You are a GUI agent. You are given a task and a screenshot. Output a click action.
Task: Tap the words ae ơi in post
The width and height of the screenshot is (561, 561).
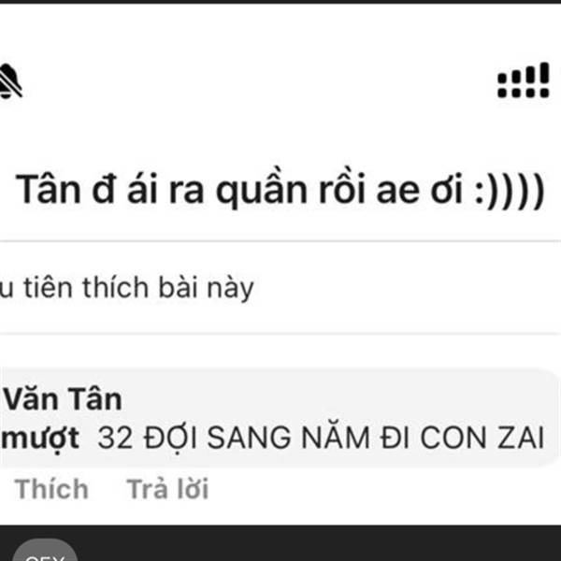[x=419, y=190]
